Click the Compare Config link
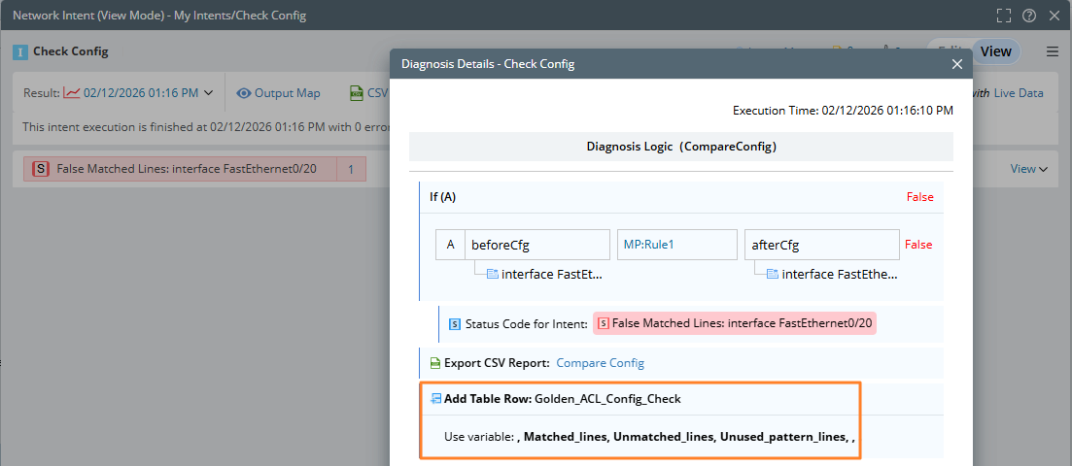This screenshot has height=466, width=1072. (x=600, y=363)
